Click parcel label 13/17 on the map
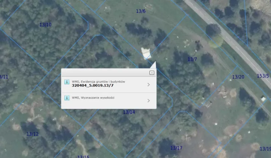This screenshot has height=158, width=271. 176,148
